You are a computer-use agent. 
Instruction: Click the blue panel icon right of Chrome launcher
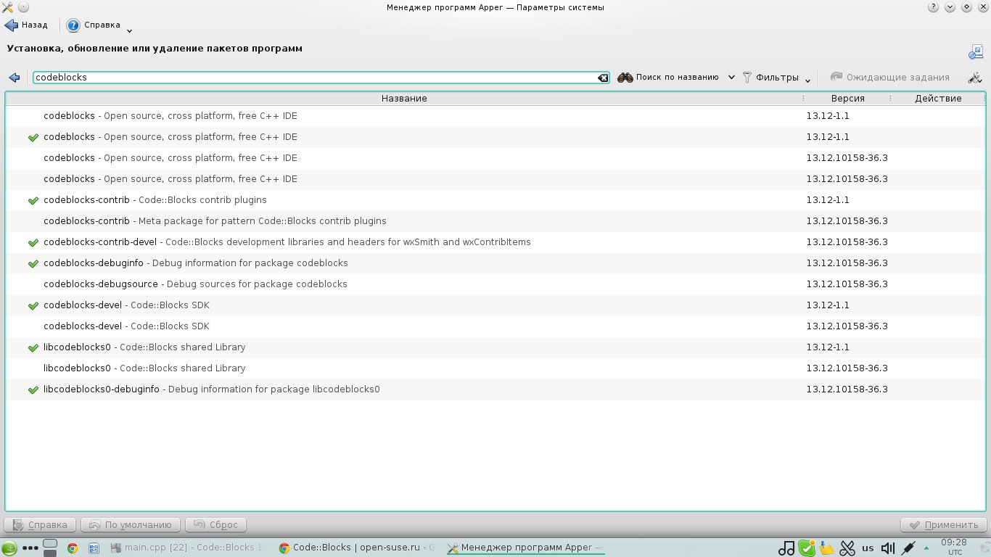point(94,548)
